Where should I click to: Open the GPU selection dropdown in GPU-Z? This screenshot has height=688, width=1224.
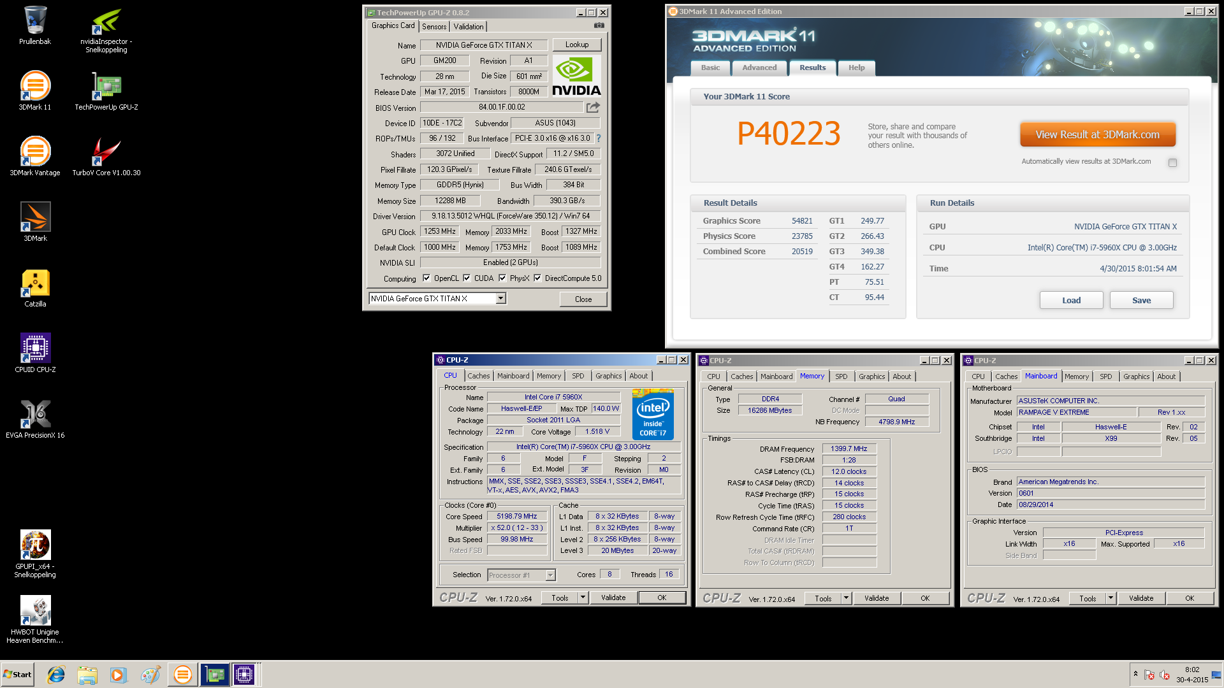click(501, 298)
